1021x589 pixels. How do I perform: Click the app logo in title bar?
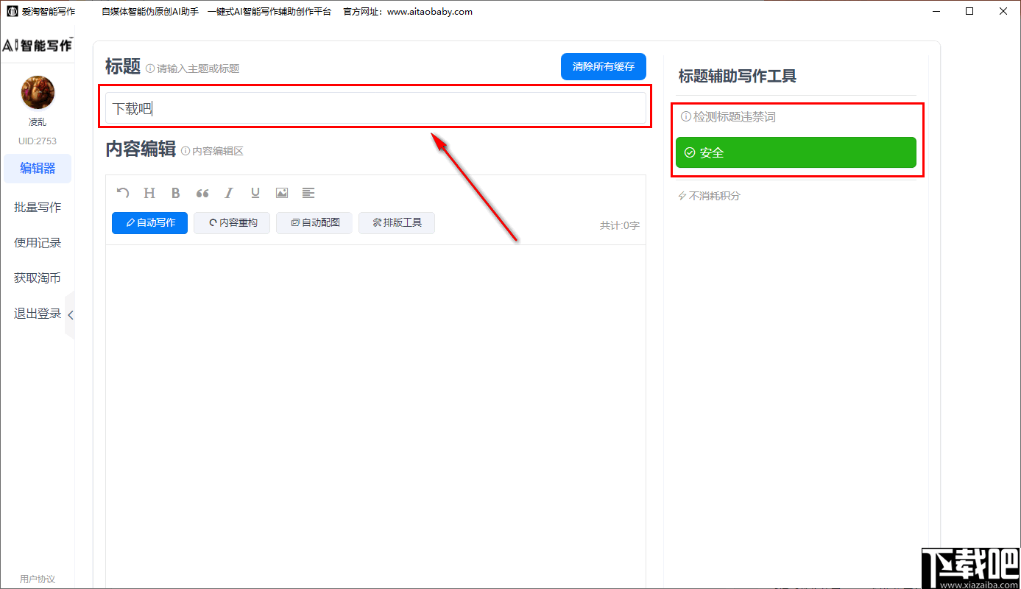pyautogui.click(x=12, y=12)
